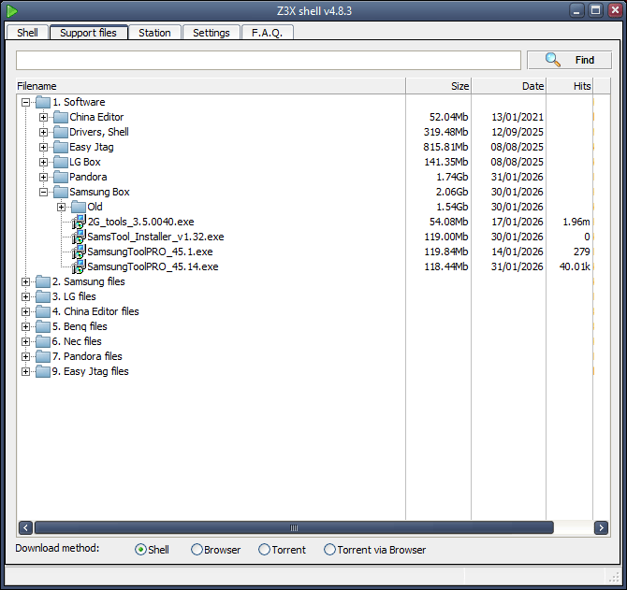The image size is (627, 590).
Task: Expand the China Editor node
Action: coord(43,118)
